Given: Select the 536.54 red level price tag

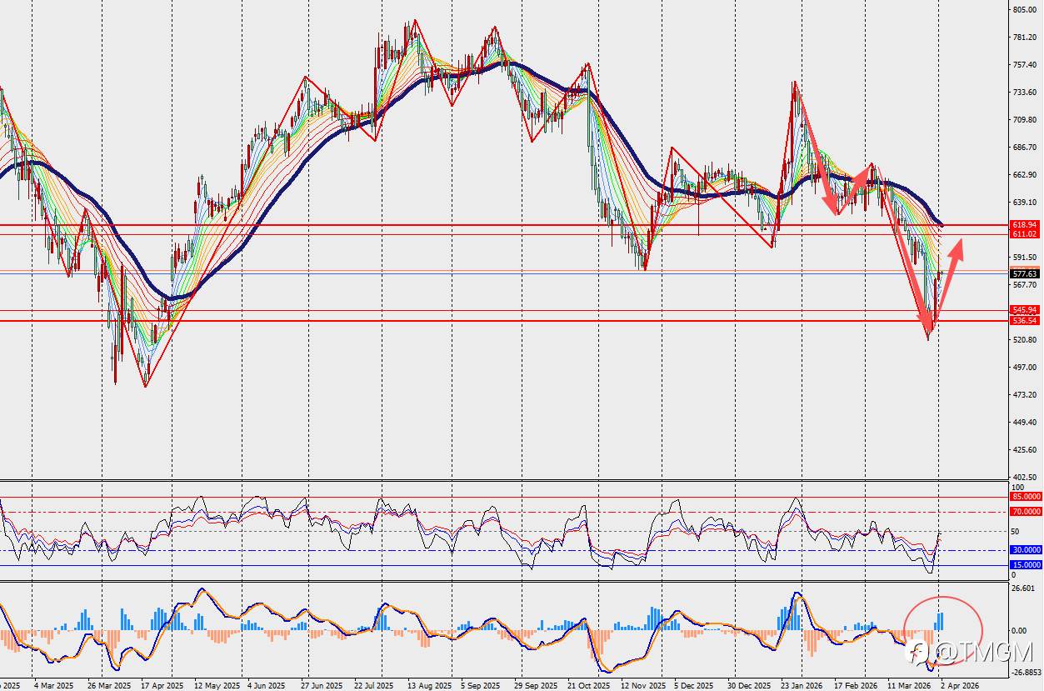Looking at the screenshot, I should coord(1024,321).
